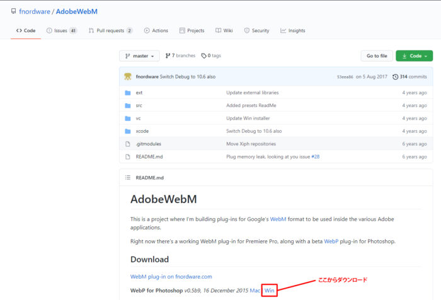This screenshot has width=441, height=300.
Task: Open the 0 tags link
Action: pyautogui.click(x=211, y=56)
